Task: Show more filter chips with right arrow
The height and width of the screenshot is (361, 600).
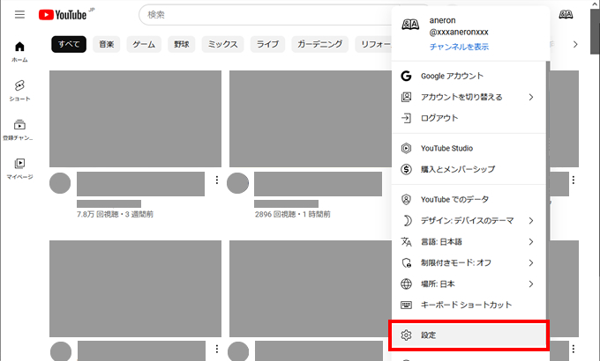Action: coord(575,44)
